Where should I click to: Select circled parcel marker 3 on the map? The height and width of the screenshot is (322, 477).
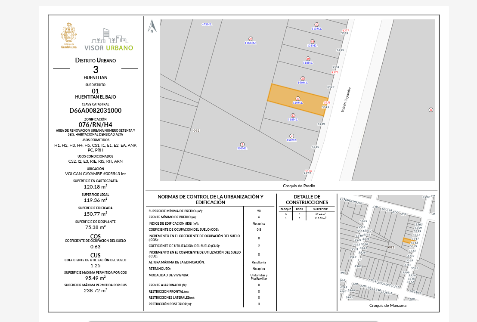242,145
